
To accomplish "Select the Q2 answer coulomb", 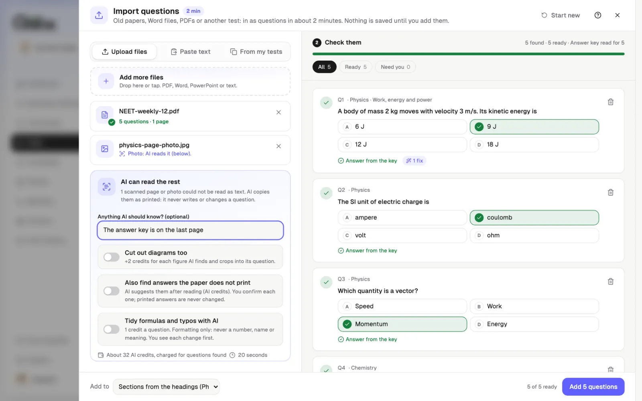I will point(534,217).
